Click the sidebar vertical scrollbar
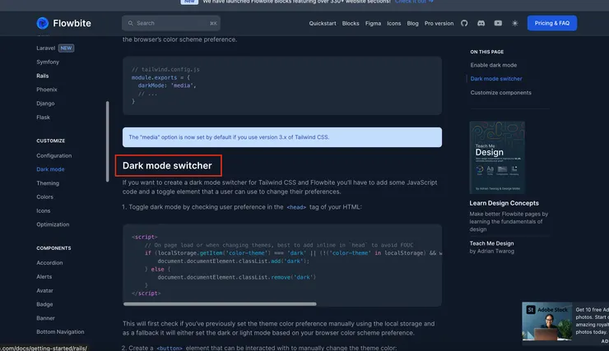This screenshot has width=609, height=351. (108, 141)
